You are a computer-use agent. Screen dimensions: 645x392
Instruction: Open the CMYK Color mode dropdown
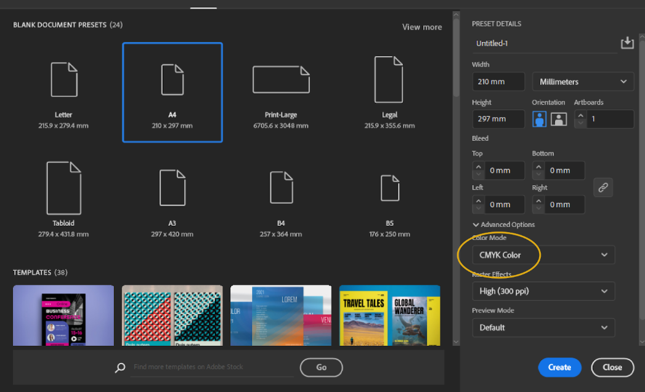pyautogui.click(x=543, y=255)
